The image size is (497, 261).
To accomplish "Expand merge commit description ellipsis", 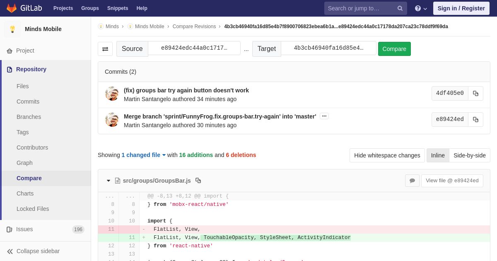I will pos(324,116).
